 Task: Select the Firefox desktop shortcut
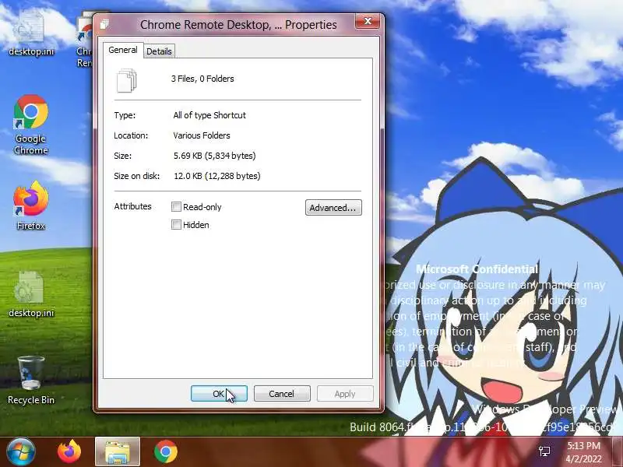point(30,205)
